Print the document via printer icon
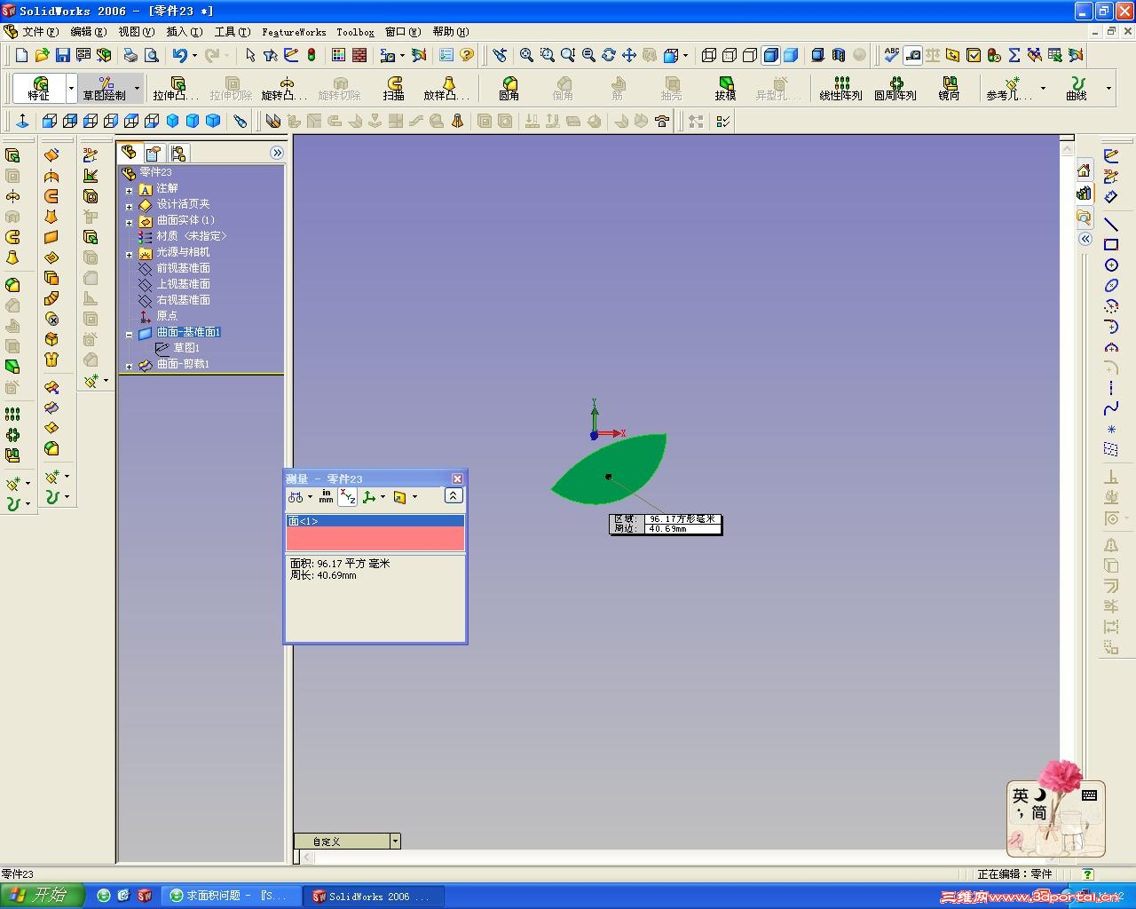1136x909 pixels. click(x=130, y=55)
